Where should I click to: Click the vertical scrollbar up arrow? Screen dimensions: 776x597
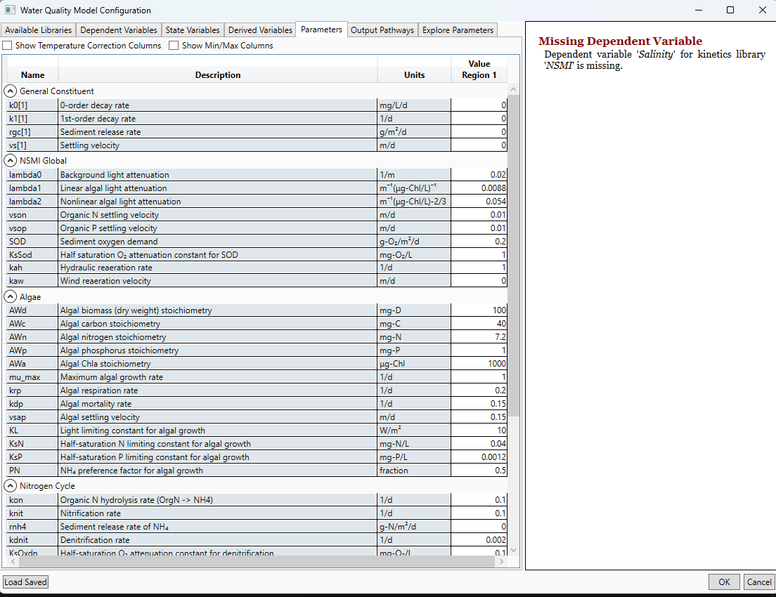513,89
